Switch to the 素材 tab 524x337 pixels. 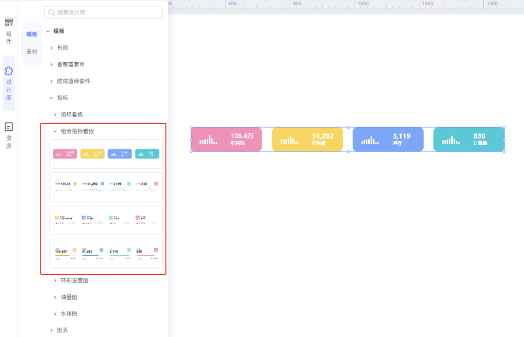[x=32, y=52]
